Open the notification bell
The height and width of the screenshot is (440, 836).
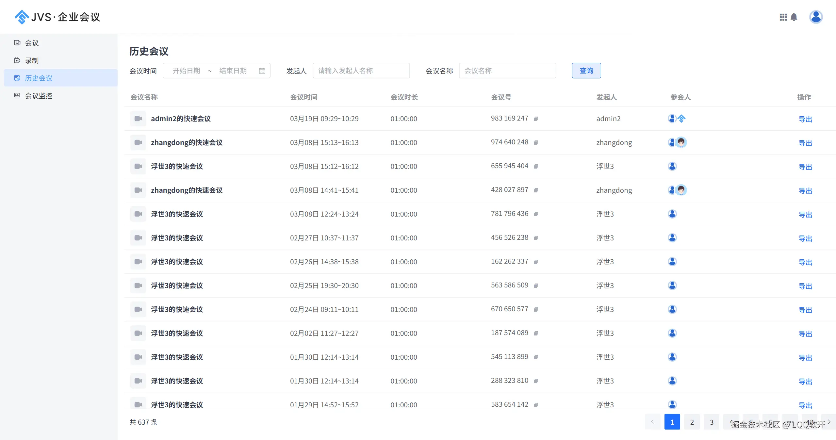pyautogui.click(x=794, y=17)
